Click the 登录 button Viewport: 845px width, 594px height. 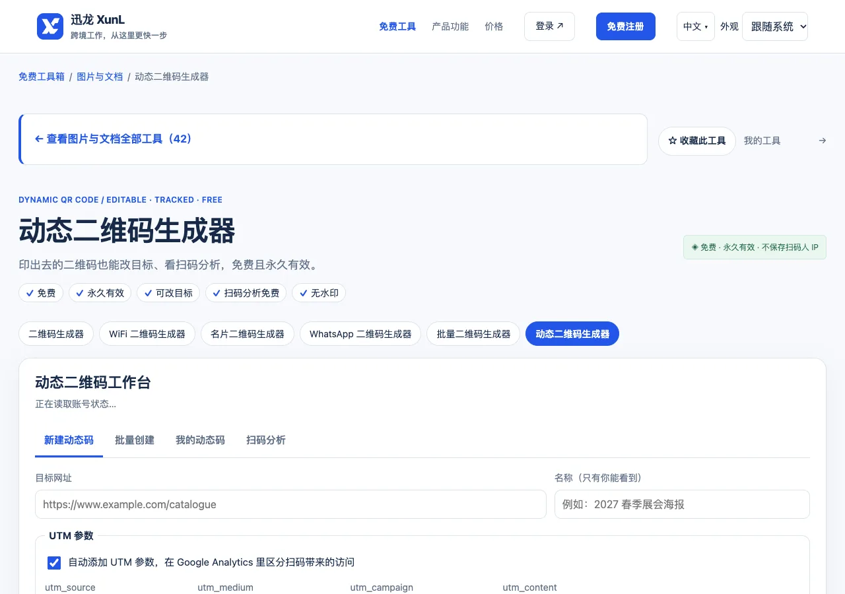(x=549, y=26)
